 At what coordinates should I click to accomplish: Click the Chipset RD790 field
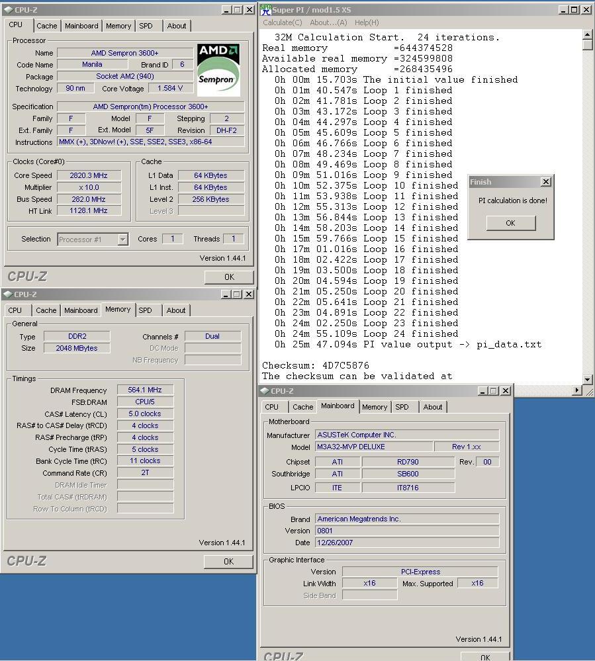pos(408,462)
